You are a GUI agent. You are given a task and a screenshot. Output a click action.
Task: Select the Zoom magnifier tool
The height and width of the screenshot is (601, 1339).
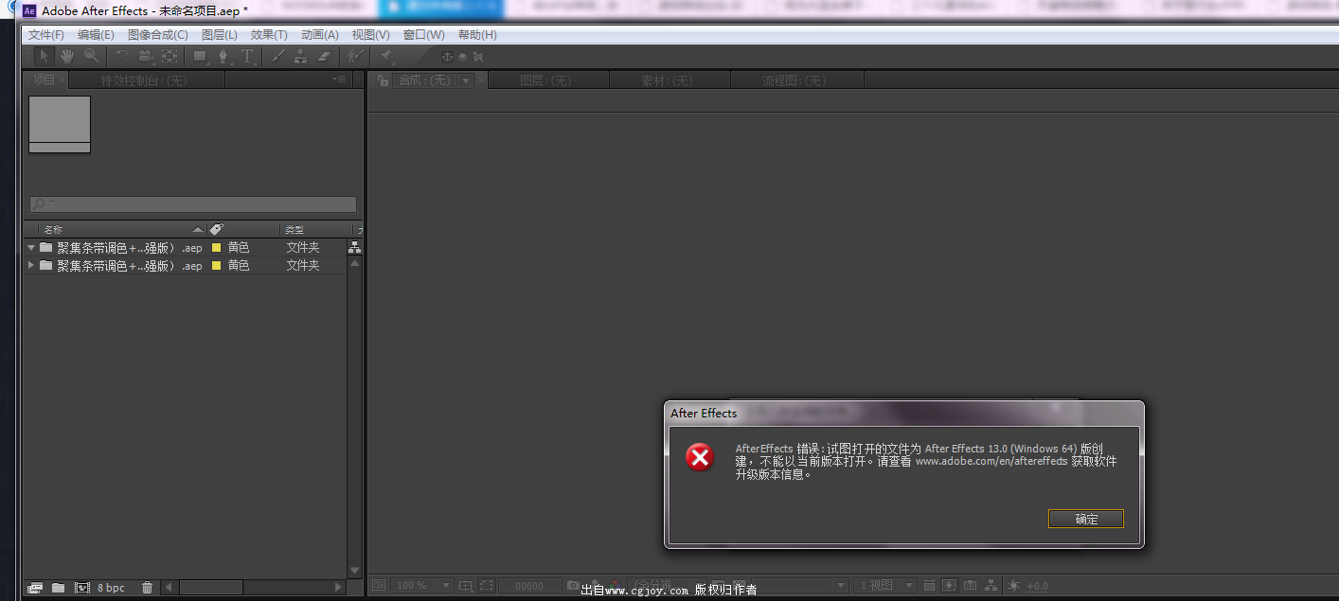(x=91, y=57)
